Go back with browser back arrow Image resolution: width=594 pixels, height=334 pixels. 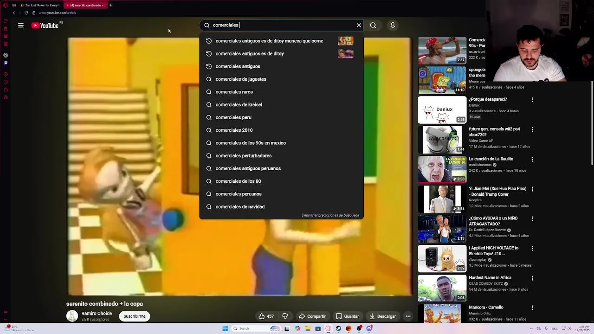[13, 13]
